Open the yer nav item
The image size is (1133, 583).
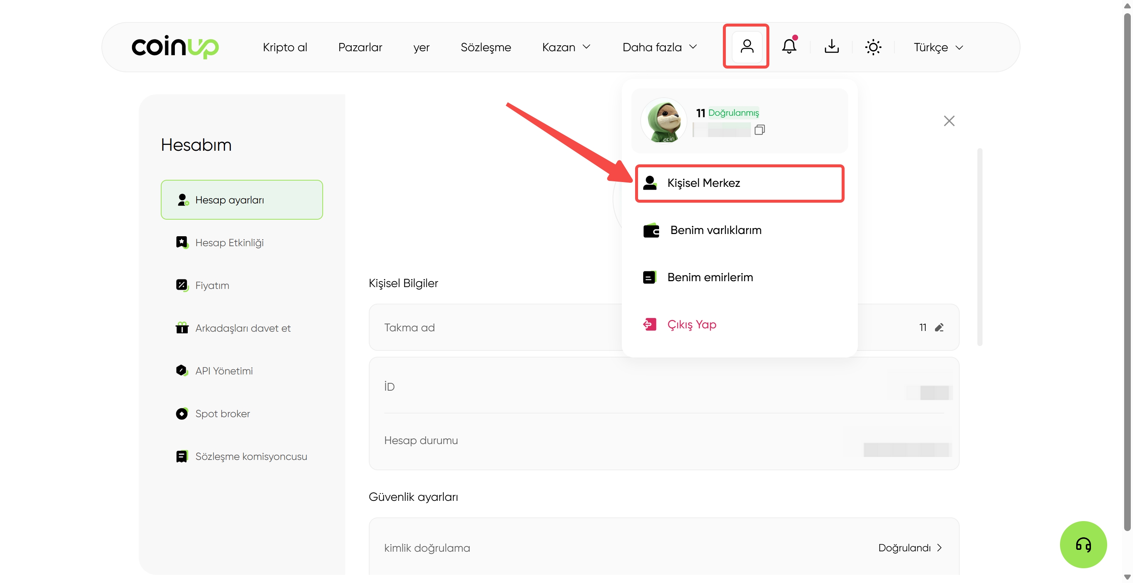[421, 47]
